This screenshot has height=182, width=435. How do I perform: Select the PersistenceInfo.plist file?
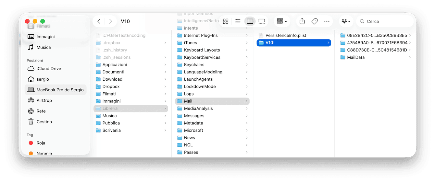[x=294, y=35]
